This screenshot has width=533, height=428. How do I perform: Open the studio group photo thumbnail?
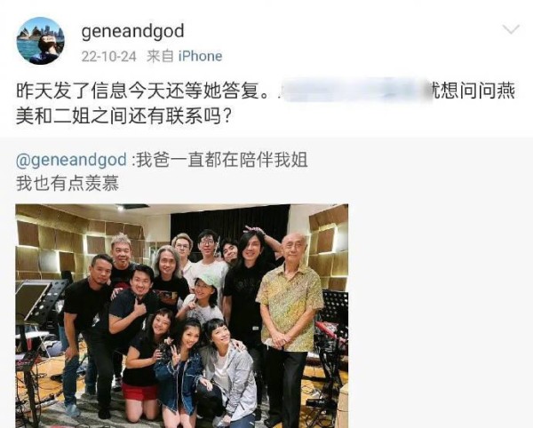click(182, 316)
